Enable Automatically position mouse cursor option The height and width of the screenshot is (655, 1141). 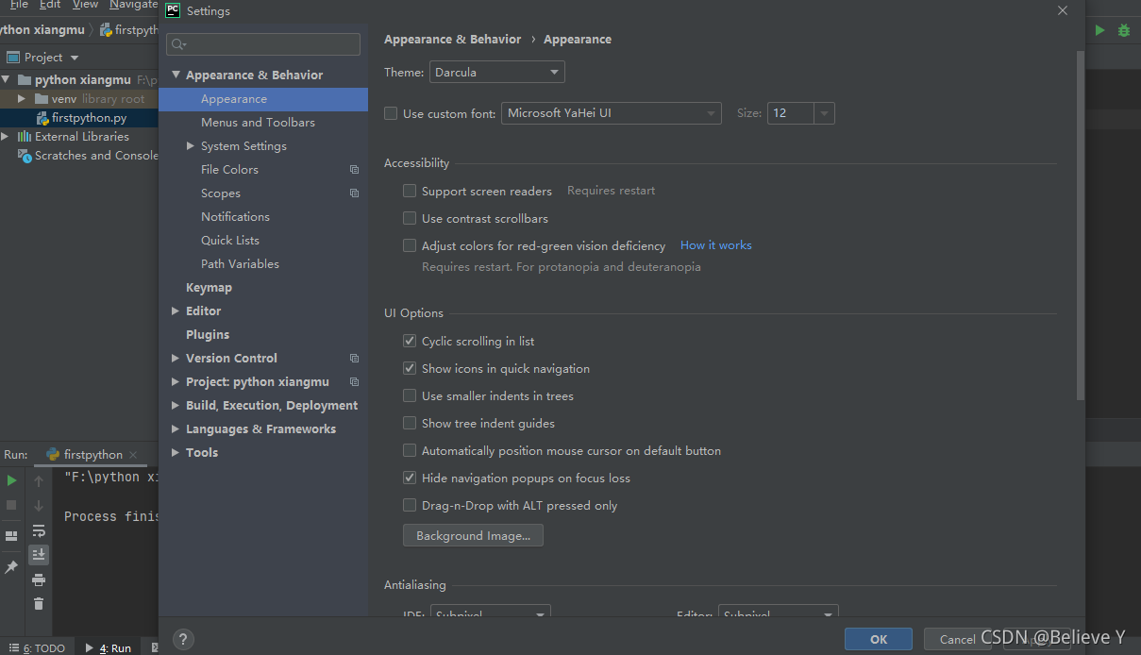tap(410, 450)
